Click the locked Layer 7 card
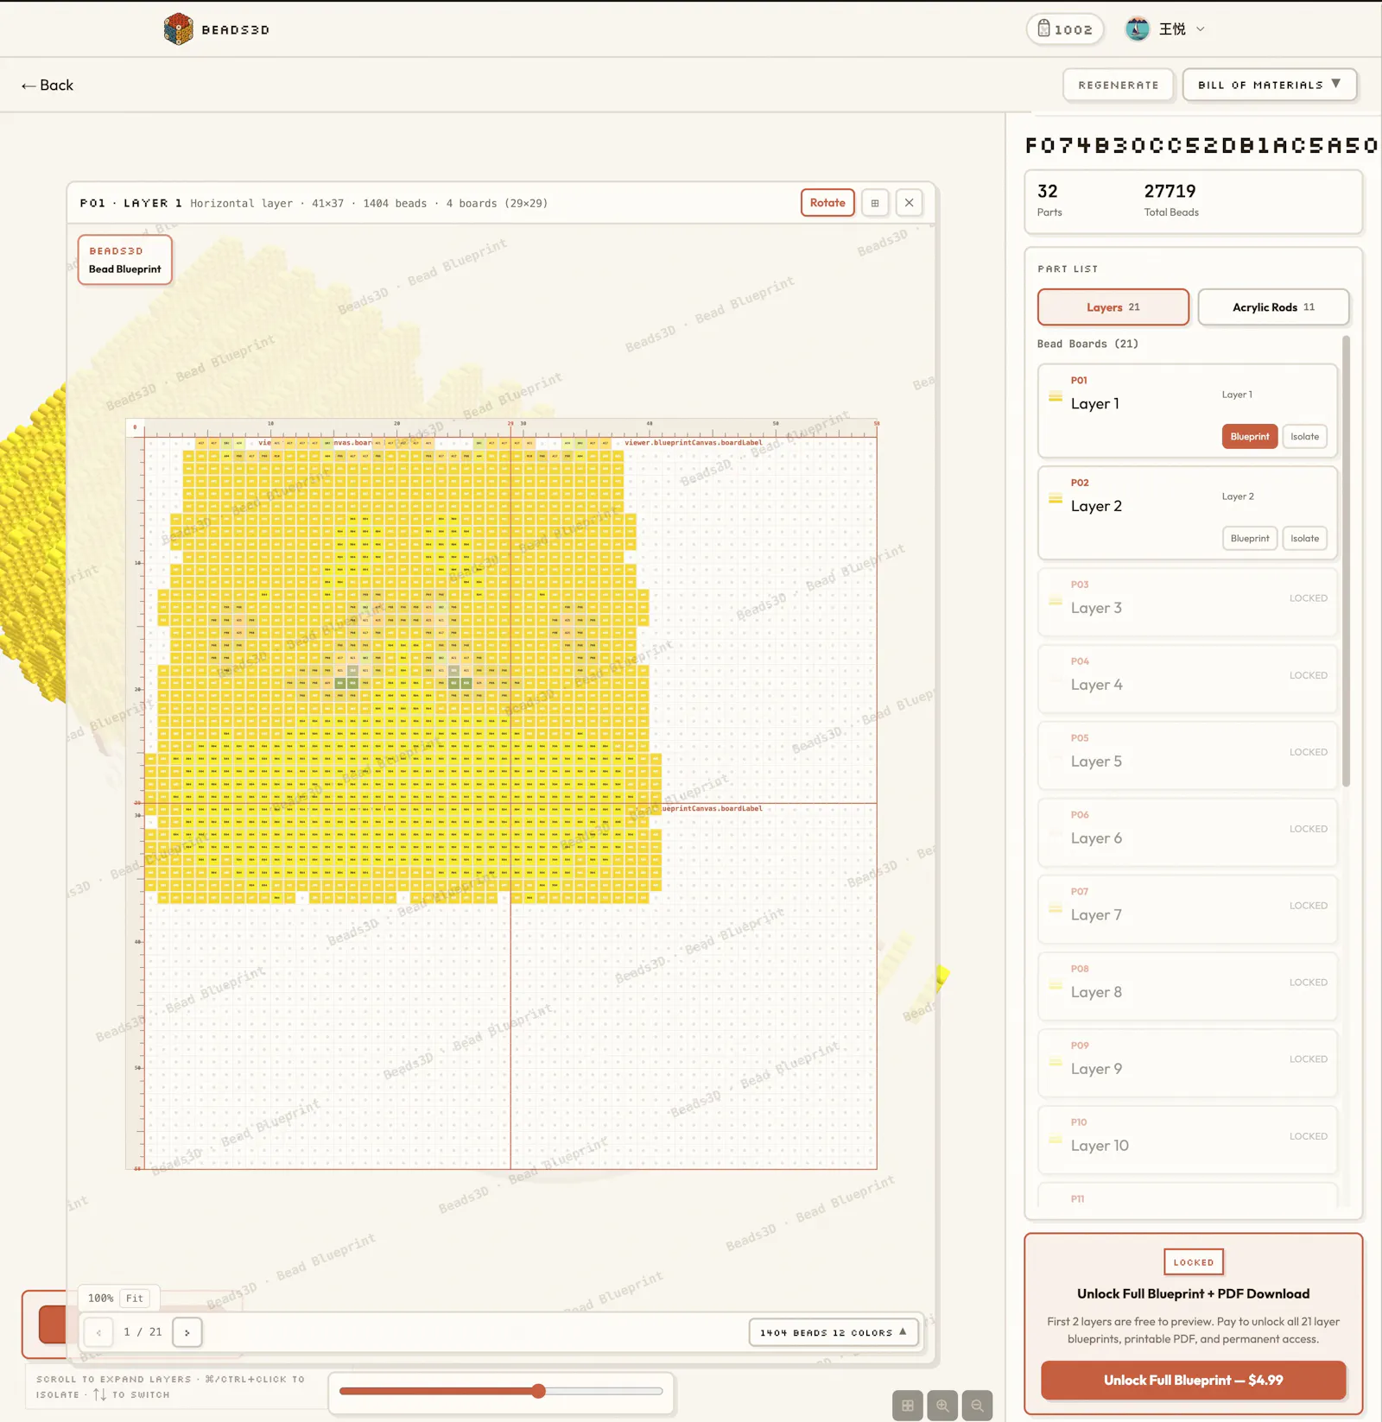This screenshot has height=1422, width=1382. tap(1188, 909)
